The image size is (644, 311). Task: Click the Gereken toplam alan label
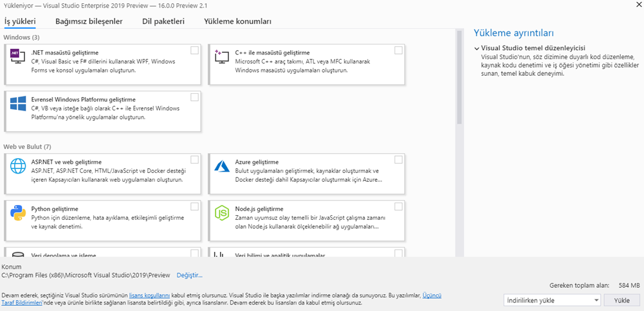coord(580,285)
